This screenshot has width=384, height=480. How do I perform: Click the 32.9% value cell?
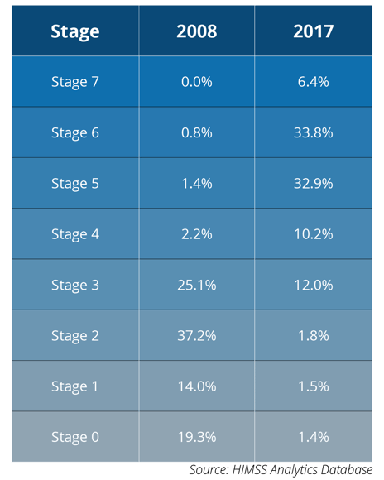click(314, 183)
